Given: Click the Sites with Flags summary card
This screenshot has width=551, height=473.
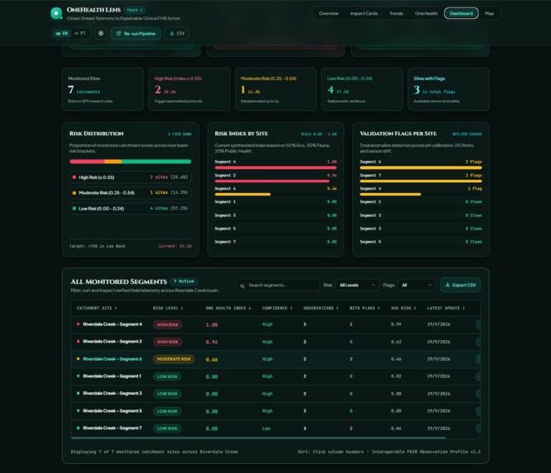Looking at the screenshot, I should point(449,89).
